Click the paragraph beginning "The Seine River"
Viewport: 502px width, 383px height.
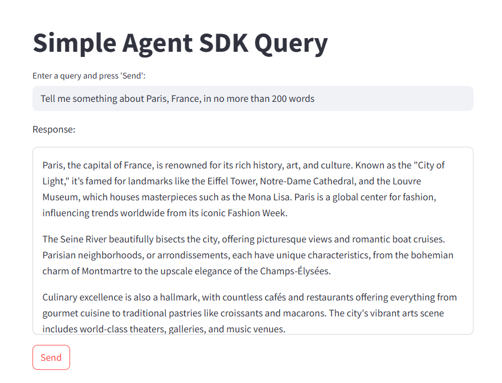(248, 255)
